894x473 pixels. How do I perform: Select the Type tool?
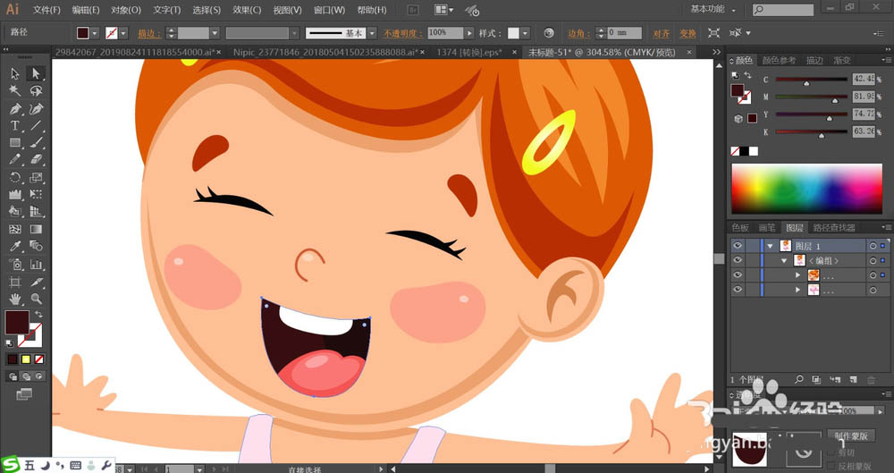click(x=15, y=126)
